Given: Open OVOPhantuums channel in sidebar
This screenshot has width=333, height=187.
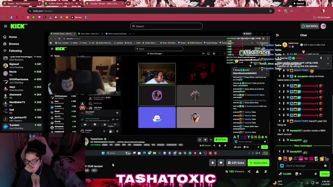Looking at the screenshot, I should (x=22, y=81).
